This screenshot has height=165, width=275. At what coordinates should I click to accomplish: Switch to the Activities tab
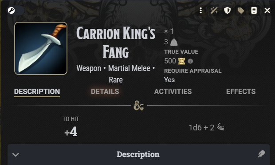[x=173, y=91]
